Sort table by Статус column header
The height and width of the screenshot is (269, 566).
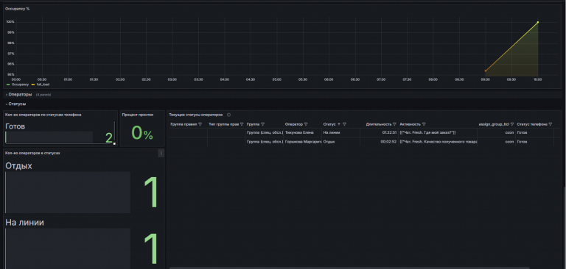[x=329, y=124]
